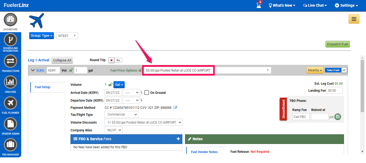Open the FBO Manager briefcase icon
Screen dimensions: 366x163
click(10, 145)
